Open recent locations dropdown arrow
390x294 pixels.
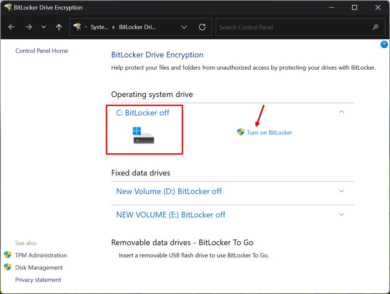pos(44,27)
